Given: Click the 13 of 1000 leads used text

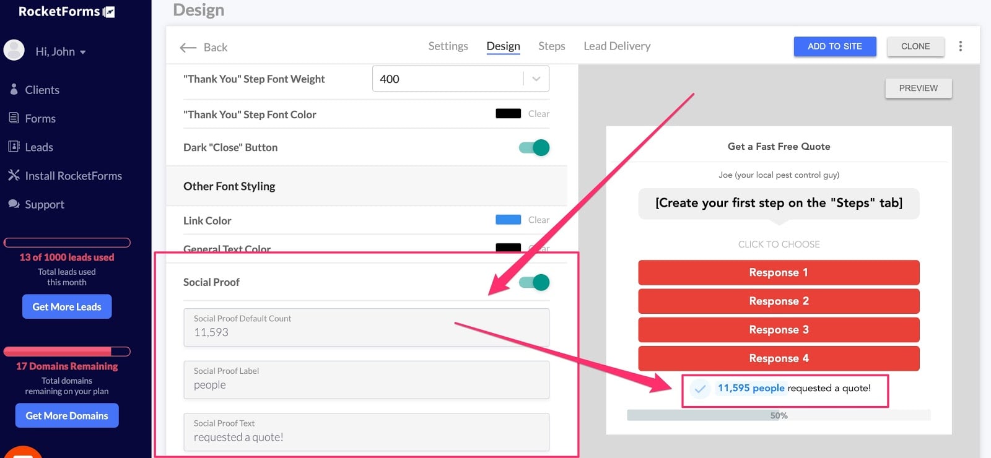Looking at the screenshot, I should coord(67,257).
